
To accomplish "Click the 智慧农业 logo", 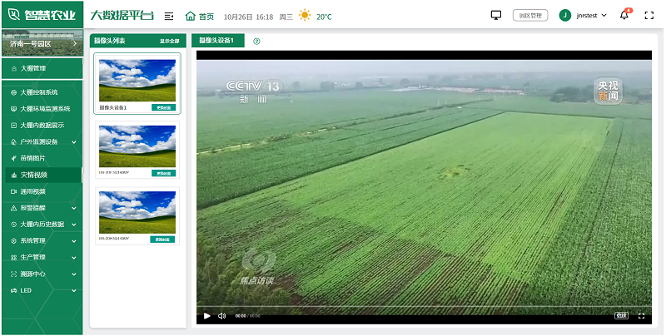I will click(42, 15).
